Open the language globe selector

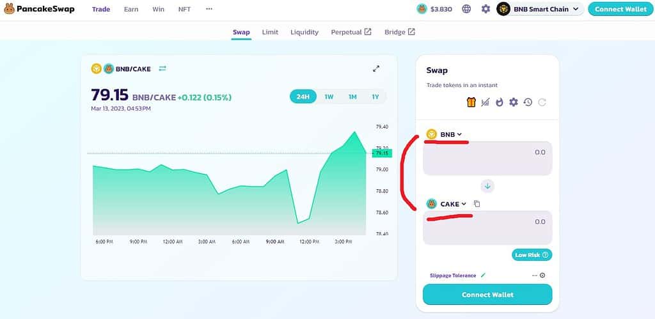[466, 9]
